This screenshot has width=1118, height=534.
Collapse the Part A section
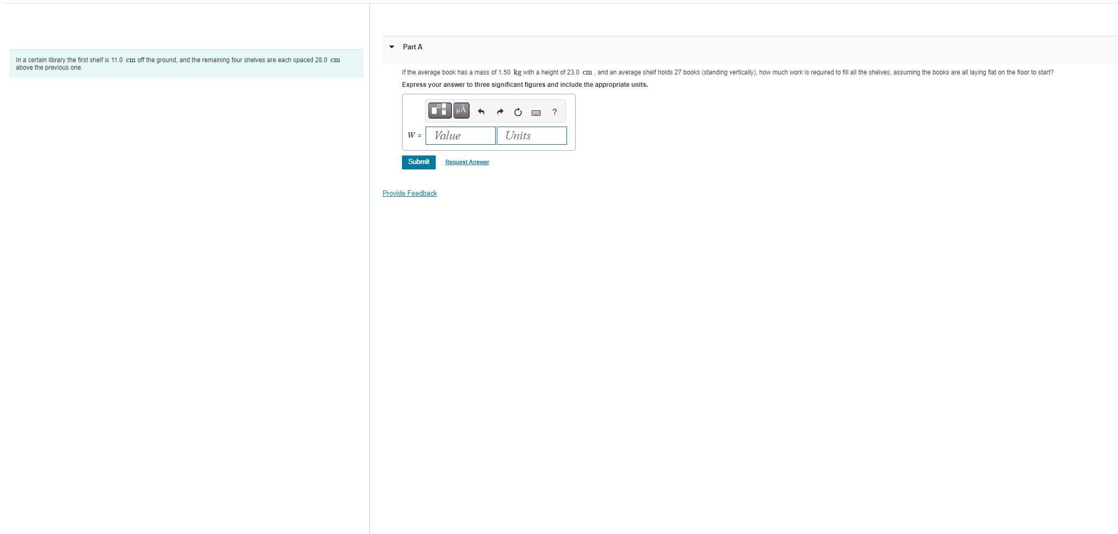392,47
